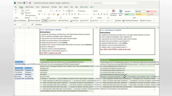
Task: Switch to the Query tab
Action: pyautogui.click(x=92, y=7)
